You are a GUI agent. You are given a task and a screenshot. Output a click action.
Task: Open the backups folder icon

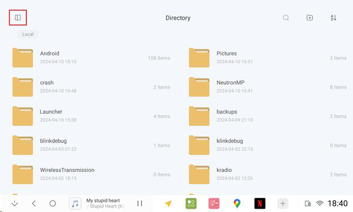(x=199, y=116)
